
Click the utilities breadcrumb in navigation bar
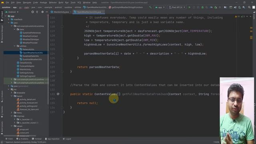click(x=78, y=7)
